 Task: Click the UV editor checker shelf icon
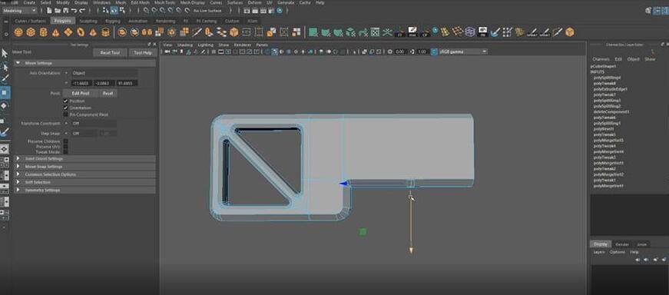[x=375, y=32]
